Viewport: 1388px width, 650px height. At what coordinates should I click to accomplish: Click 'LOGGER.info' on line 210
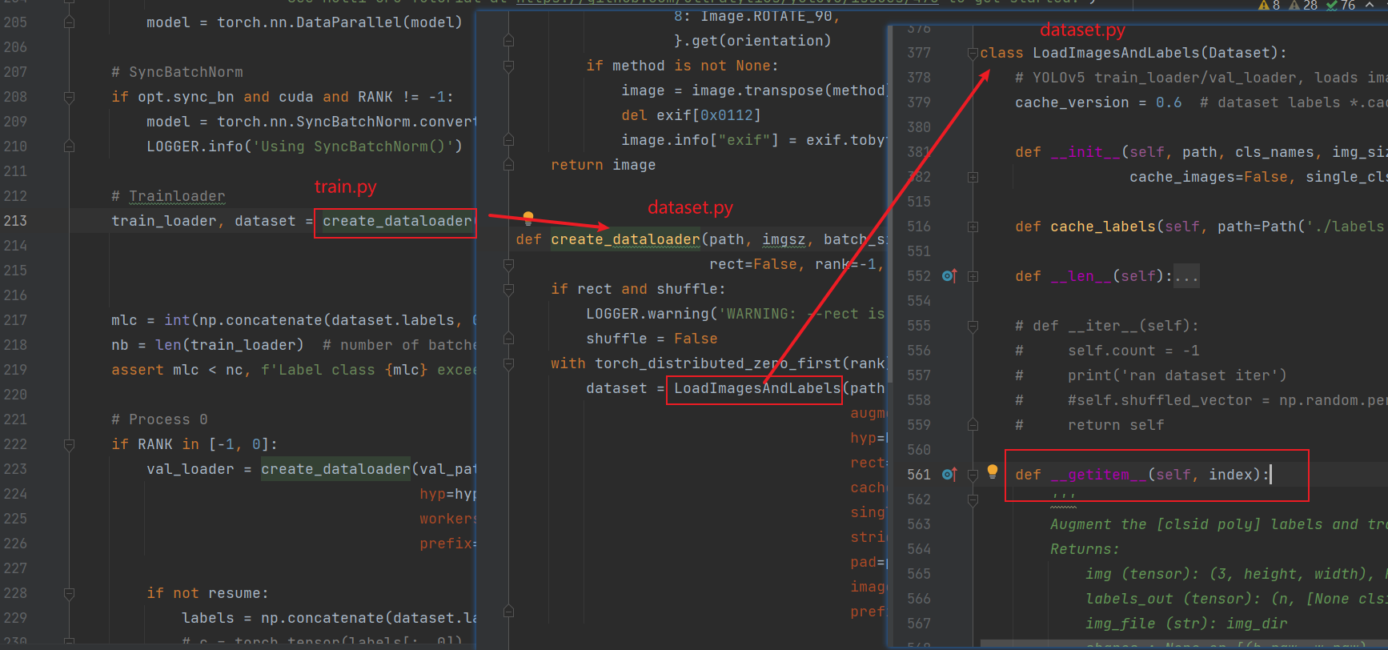tap(195, 146)
